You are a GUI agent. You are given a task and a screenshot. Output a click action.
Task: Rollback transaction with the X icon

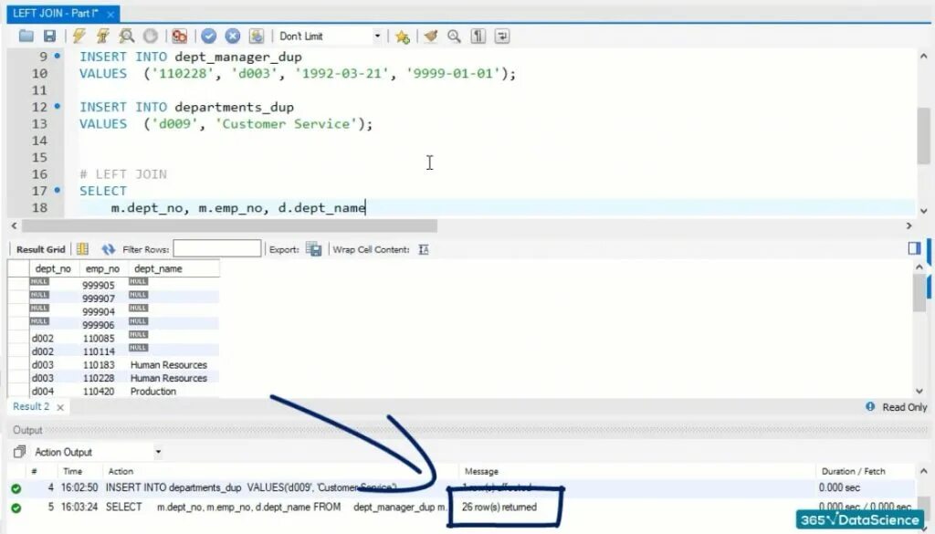click(233, 37)
